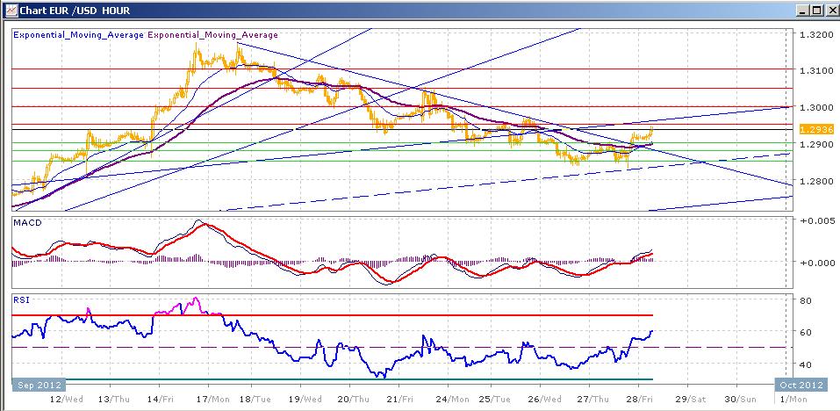
Task: Select the 30/Sun date label
Action: point(740,400)
